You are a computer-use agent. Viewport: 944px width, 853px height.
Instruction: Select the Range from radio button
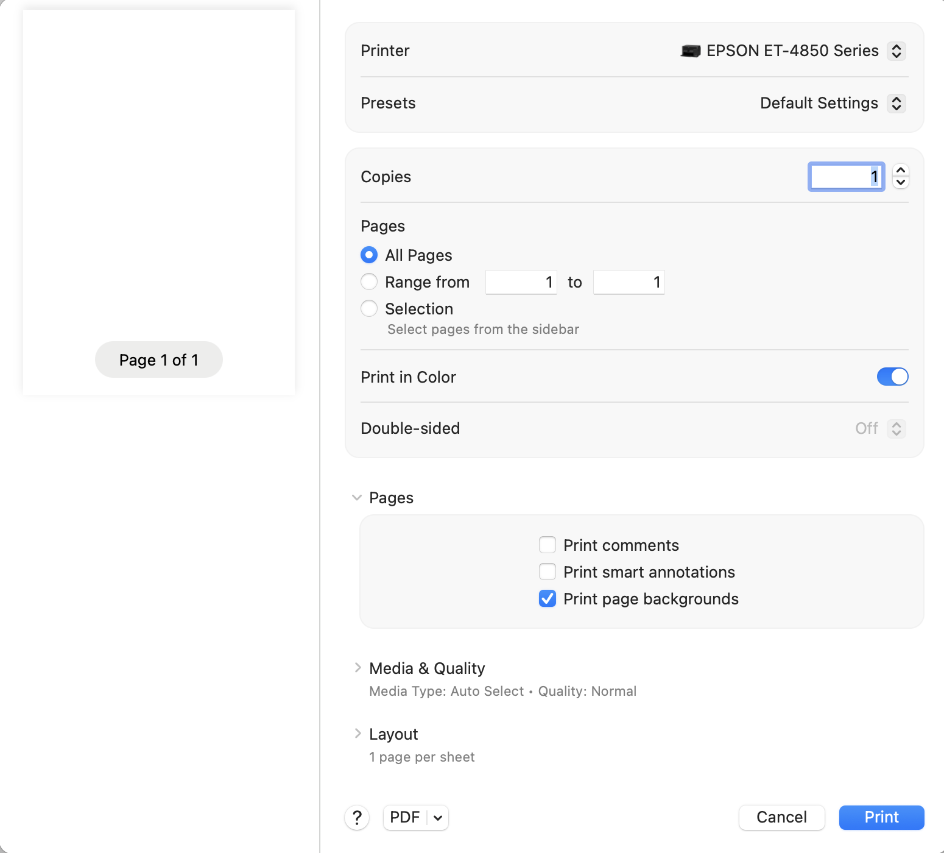coord(369,281)
